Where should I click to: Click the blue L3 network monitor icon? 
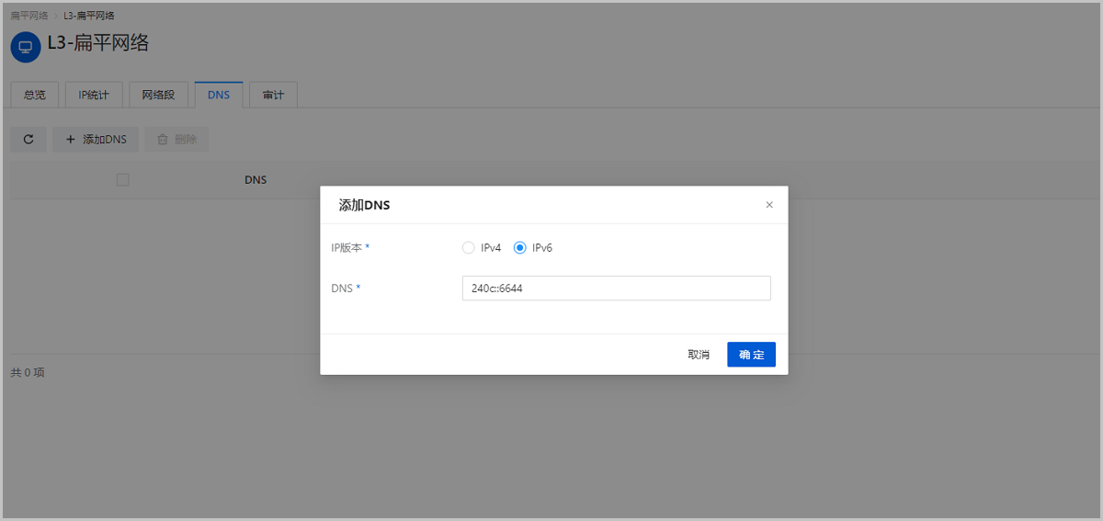(26, 48)
